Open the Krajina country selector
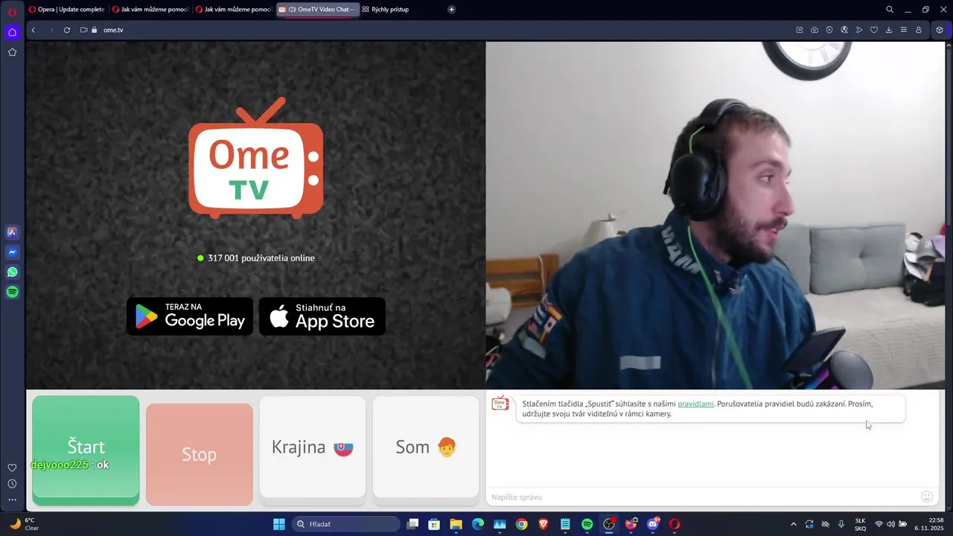Screen dimensions: 953x536 tap(313, 447)
